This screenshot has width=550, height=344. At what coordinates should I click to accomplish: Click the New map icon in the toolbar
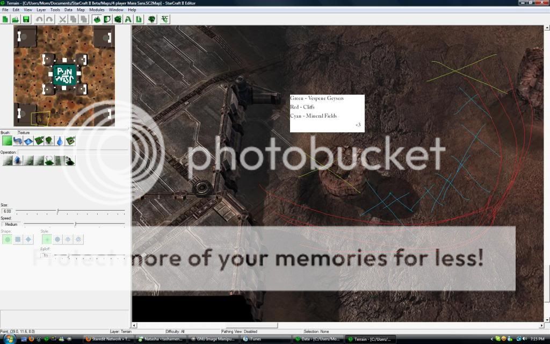[6, 19]
